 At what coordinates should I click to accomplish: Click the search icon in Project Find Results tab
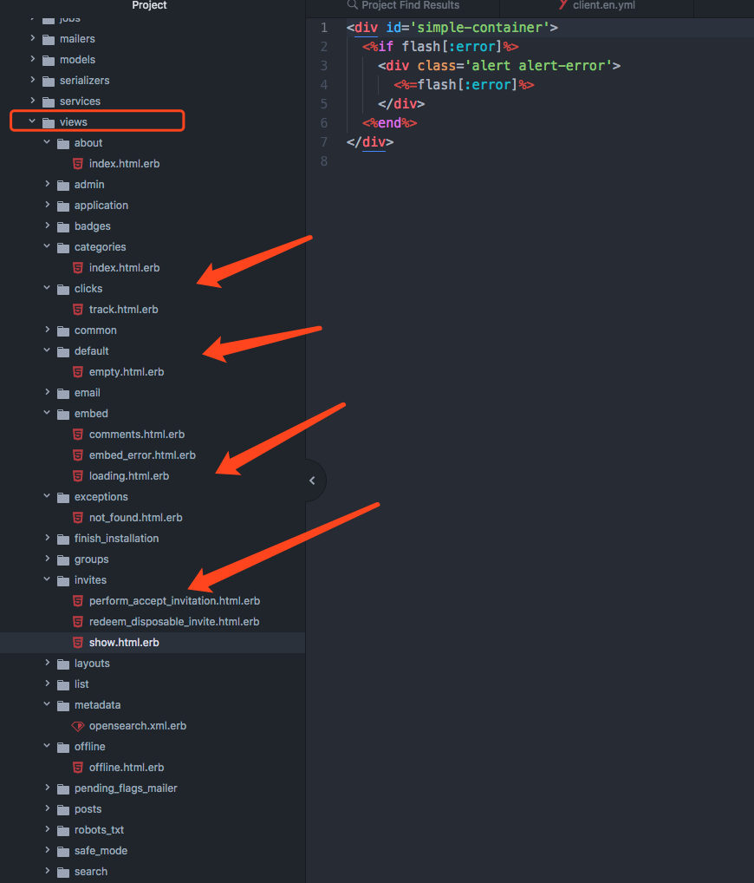click(x=352, y=5)
